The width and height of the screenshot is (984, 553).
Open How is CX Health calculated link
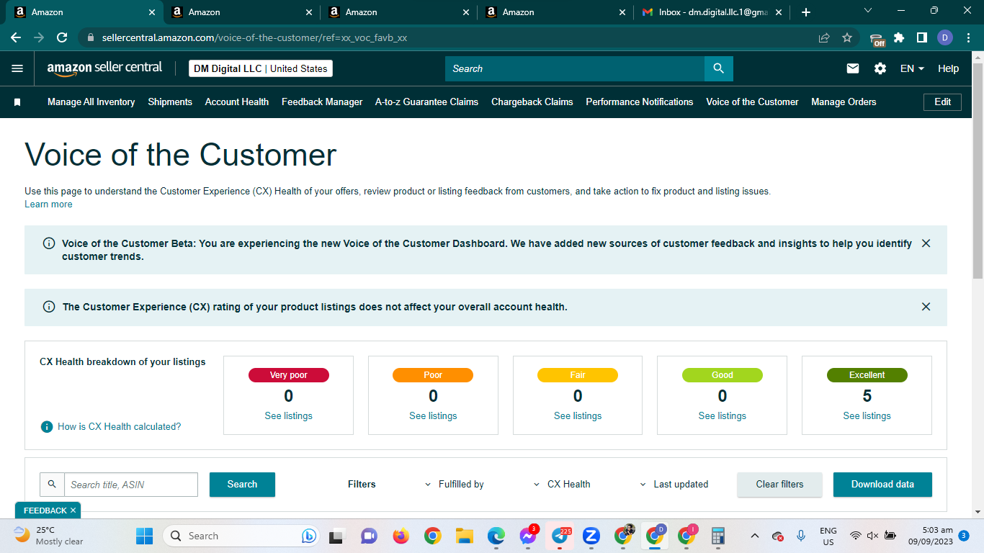pos(120,427)
